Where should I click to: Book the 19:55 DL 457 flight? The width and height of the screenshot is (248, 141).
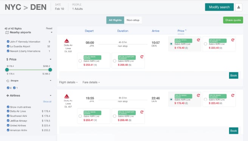pos(234,131)
